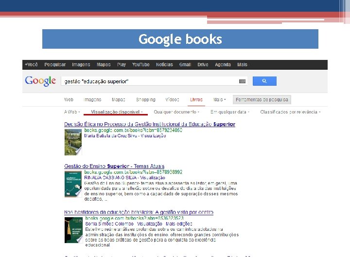Open Agenda from the top bar
This screenshot has width=350, height=263.
(x=223, y=65)
